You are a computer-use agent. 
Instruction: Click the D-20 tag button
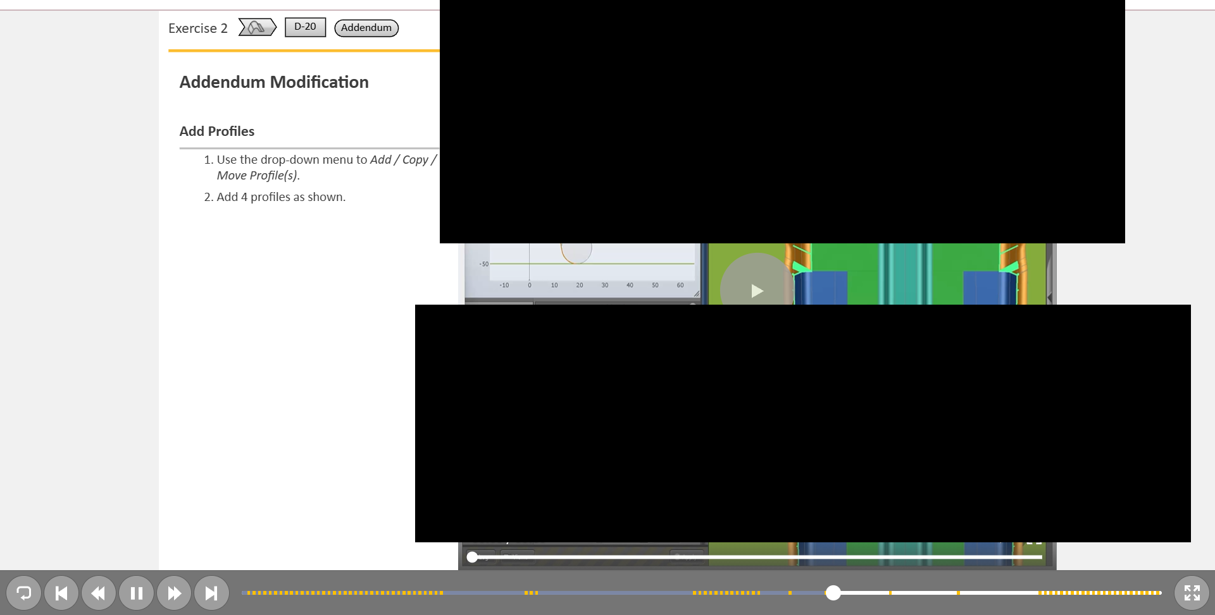coord(305,27)
